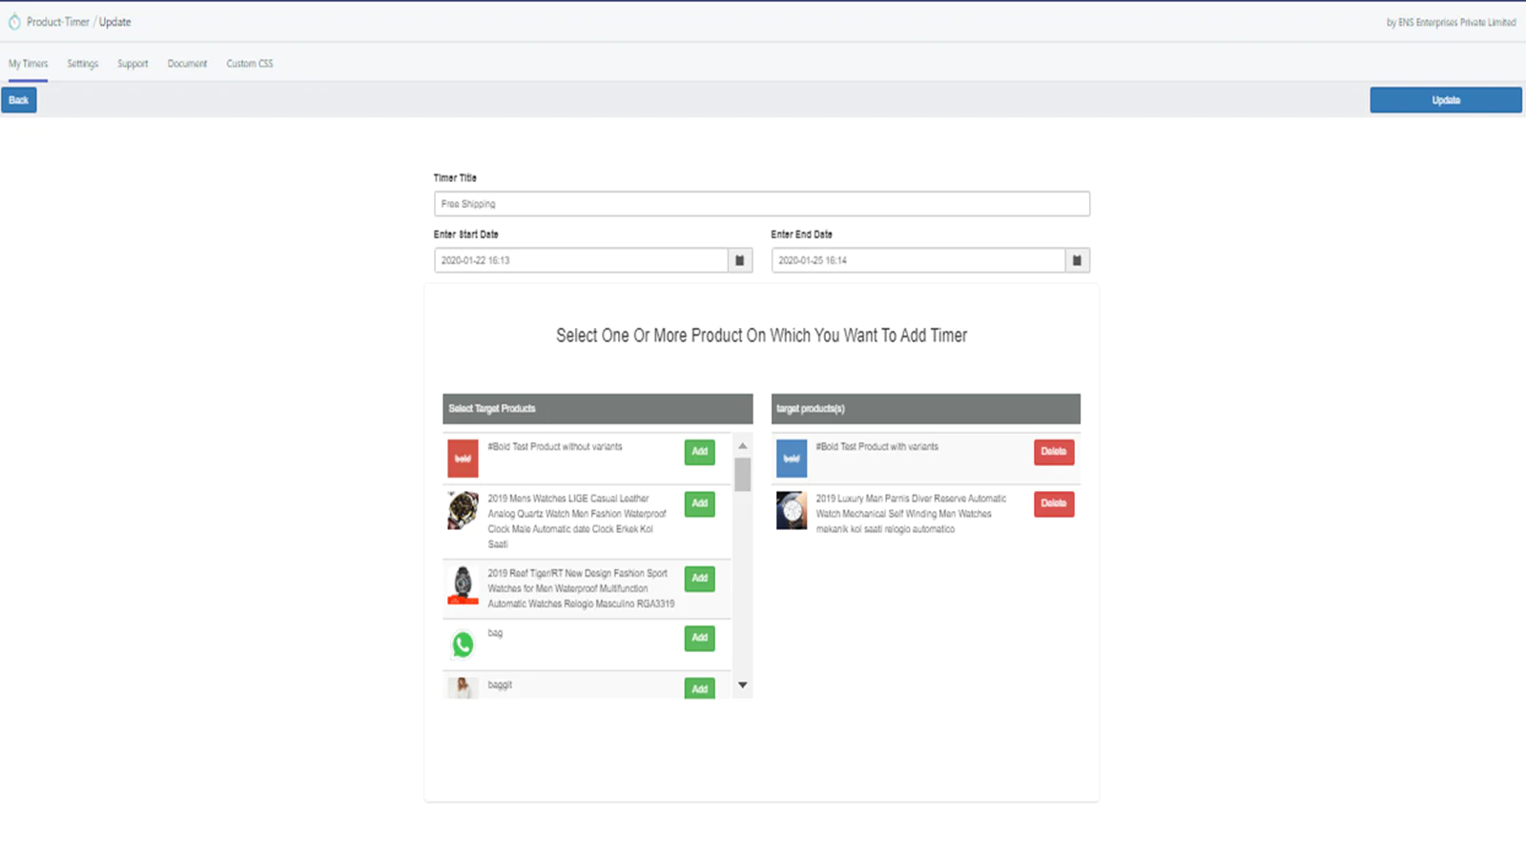Open the end date calendar picker

pyautogui.click(x=1077, y=260)
